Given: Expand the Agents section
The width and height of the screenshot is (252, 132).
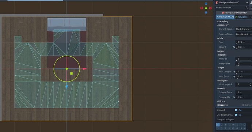Looking at the screenshot, I should [221, 51].
